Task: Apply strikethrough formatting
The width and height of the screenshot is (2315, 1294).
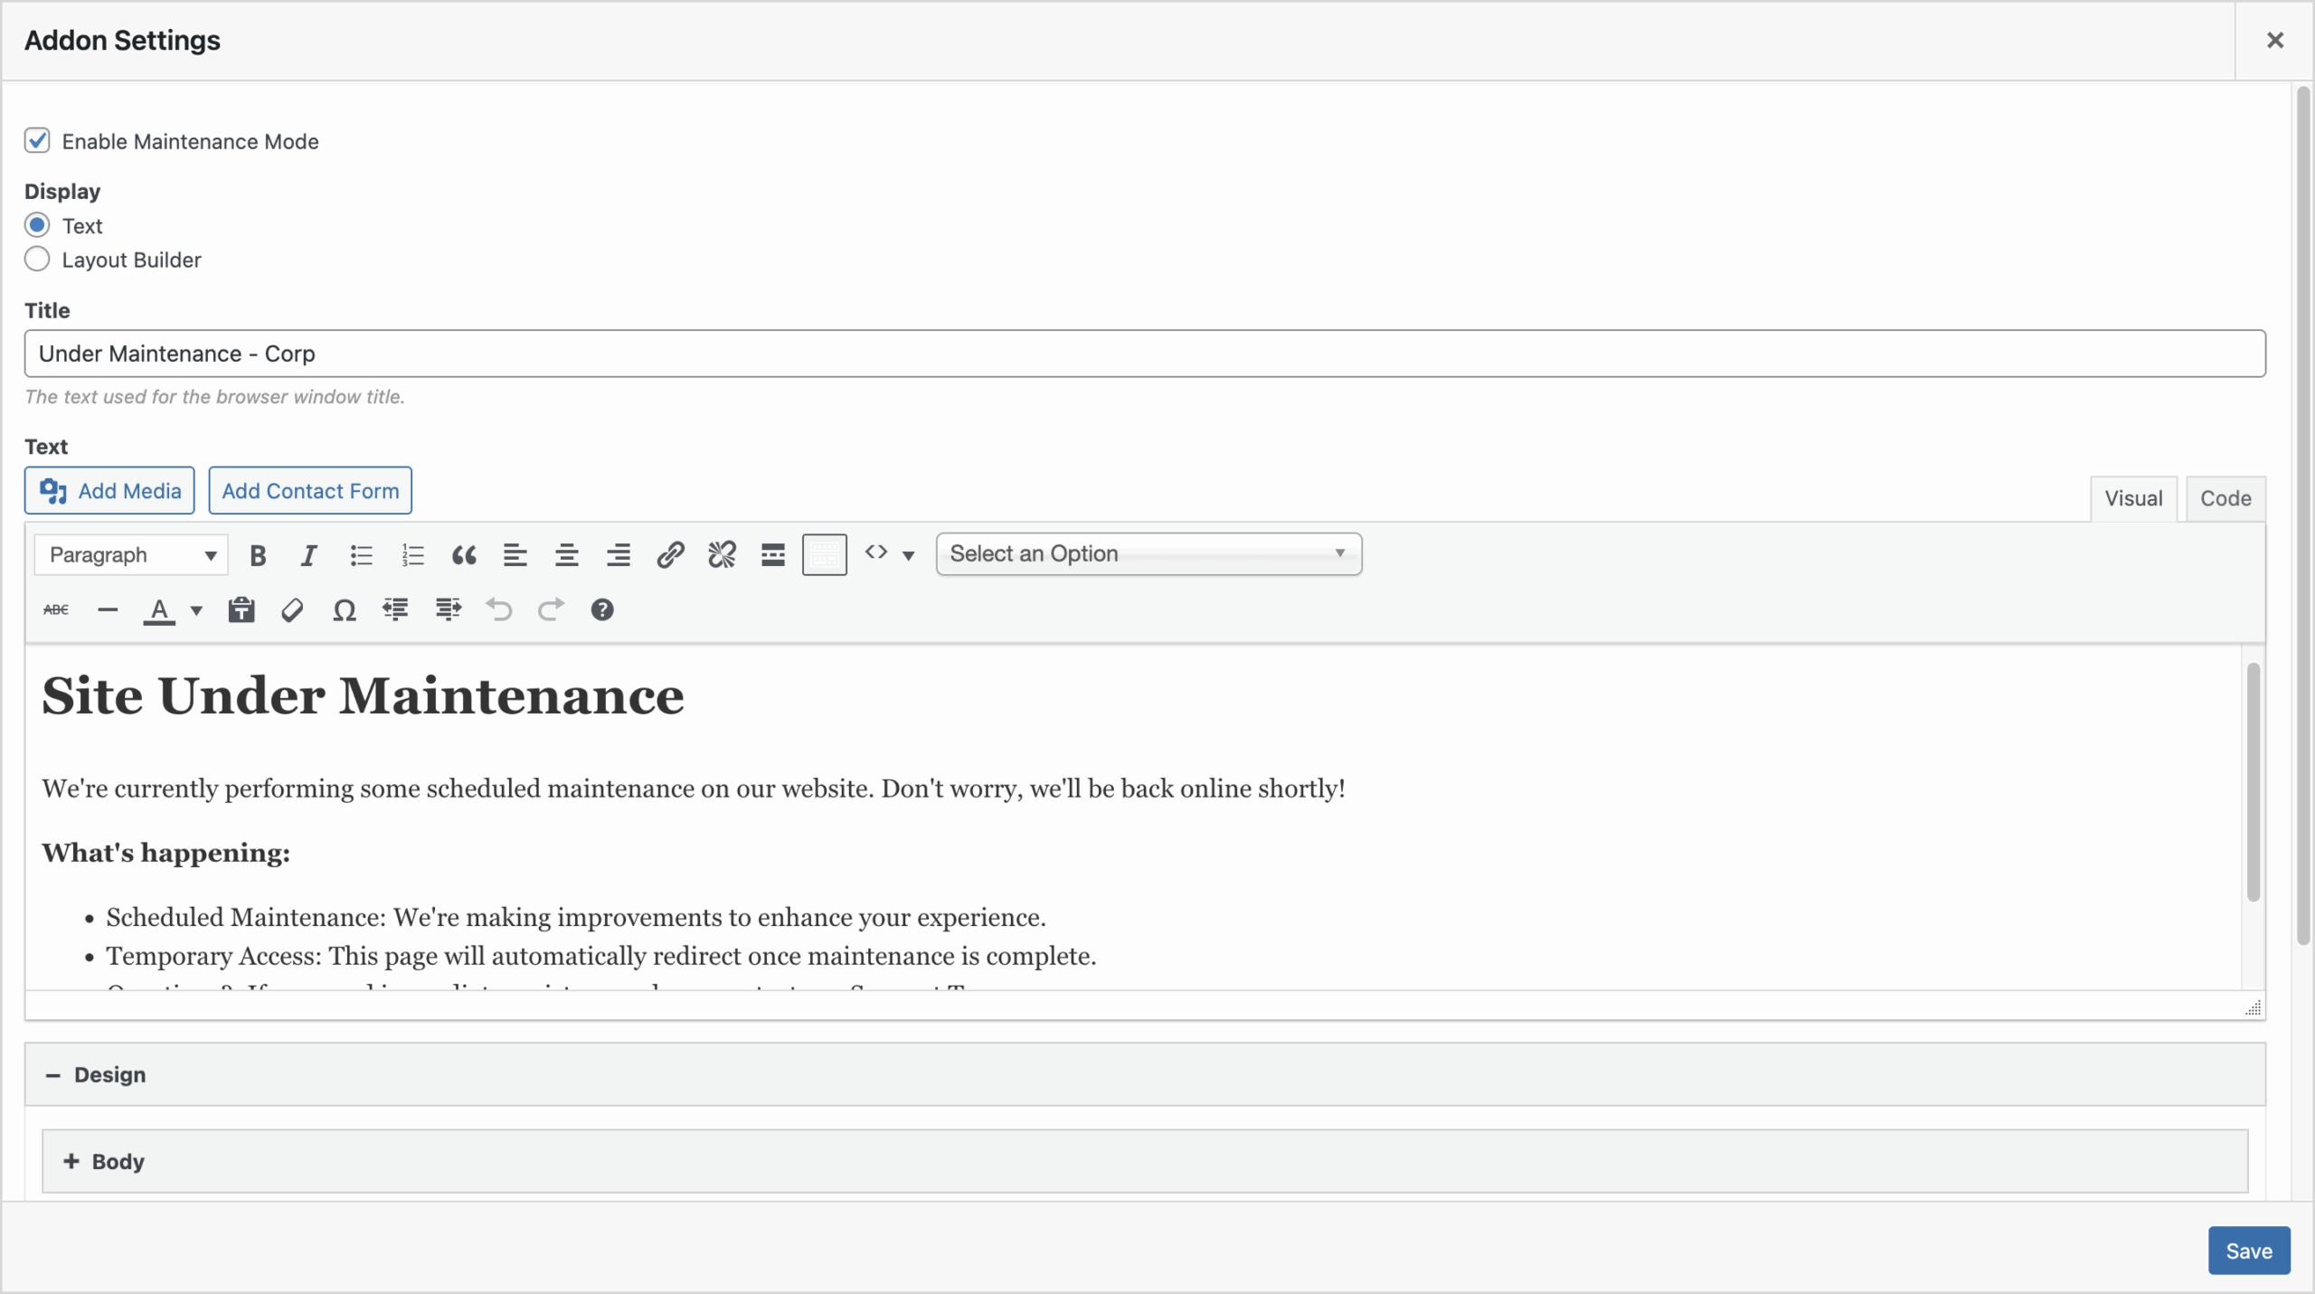Action: (56, 610)
